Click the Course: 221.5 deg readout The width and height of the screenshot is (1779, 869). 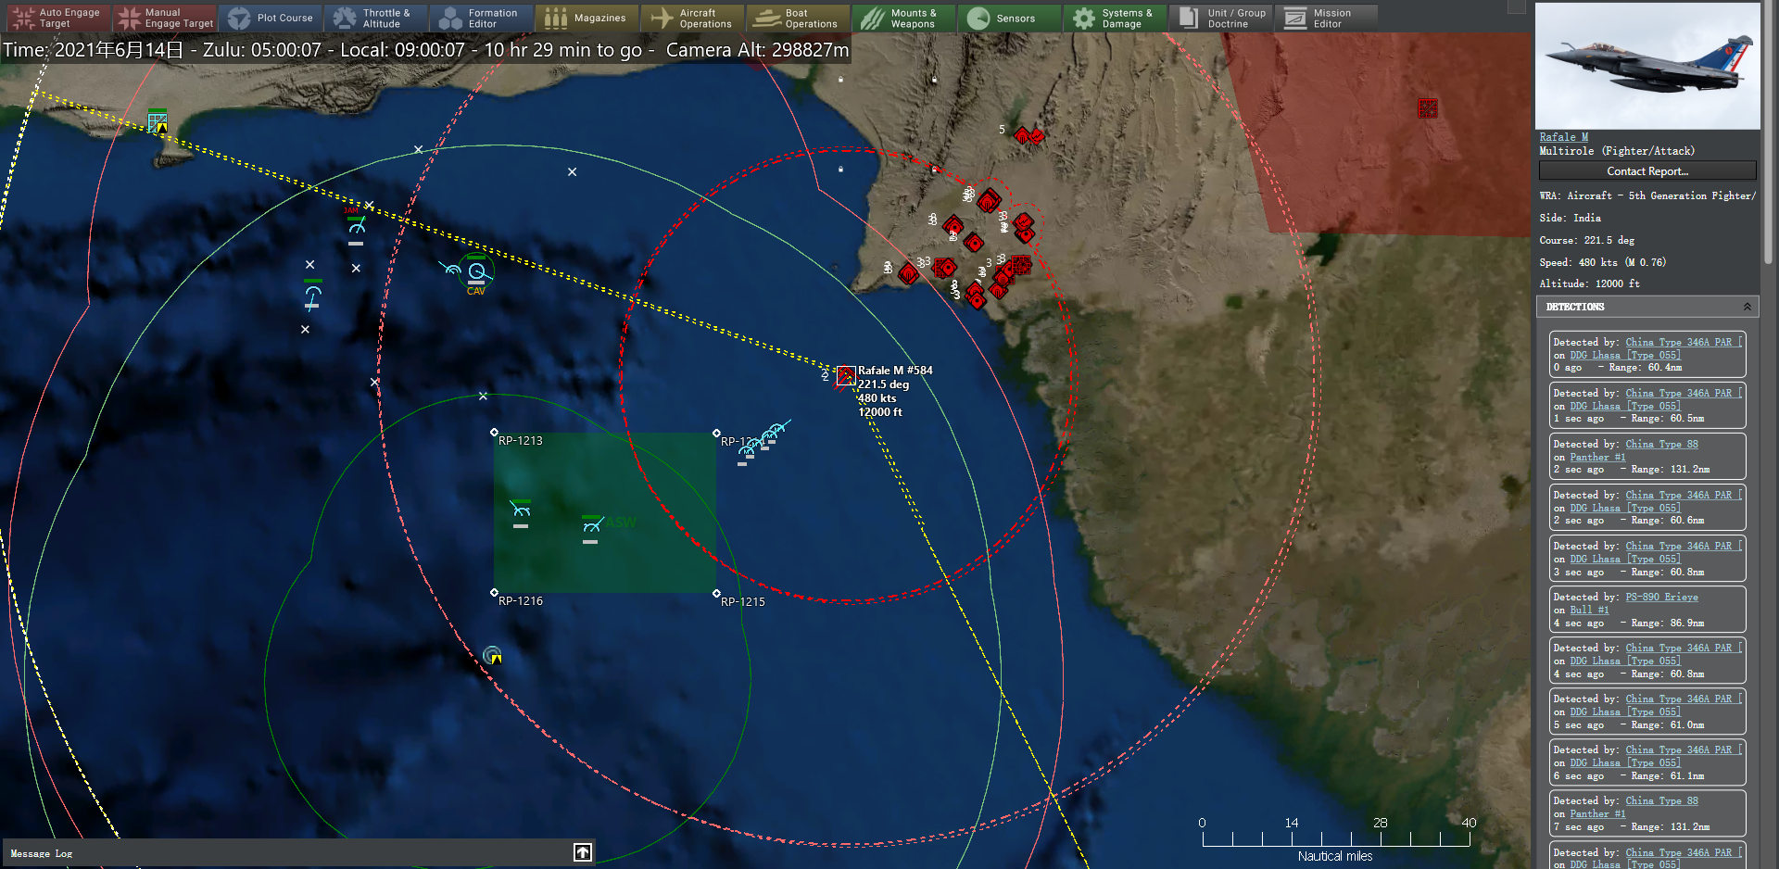[1586, 241]
